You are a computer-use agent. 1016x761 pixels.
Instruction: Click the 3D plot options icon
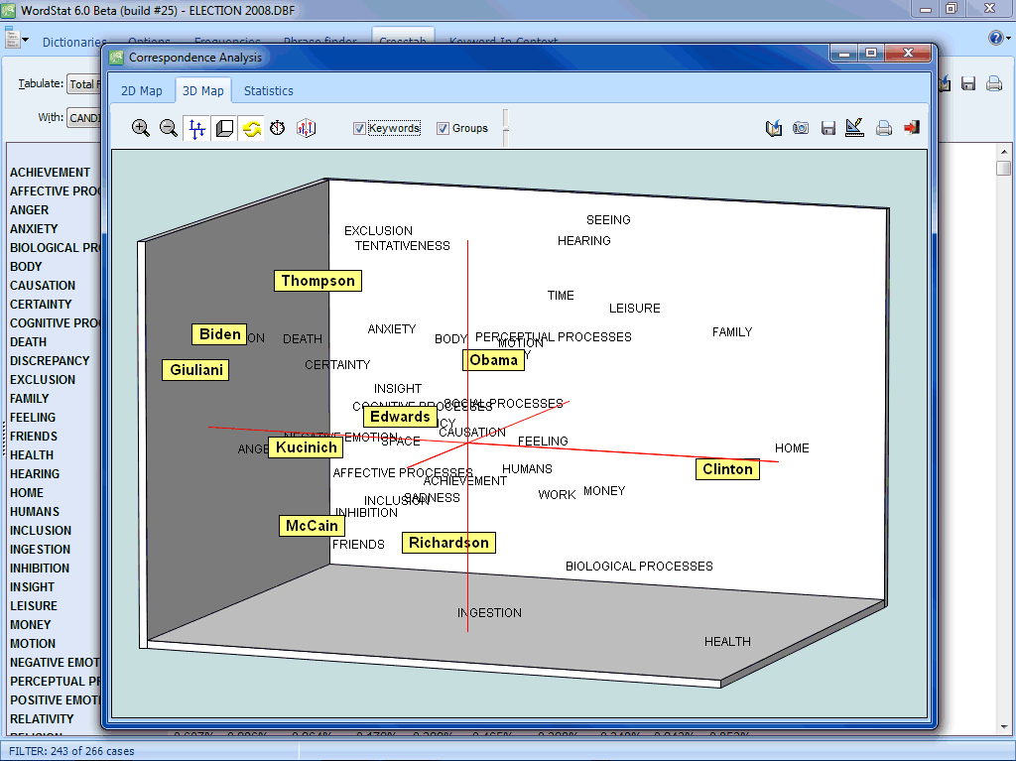click(306, 128)
